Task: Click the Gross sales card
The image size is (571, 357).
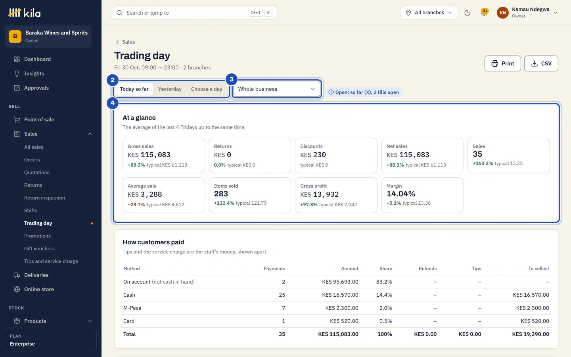Action: [163, 155]
